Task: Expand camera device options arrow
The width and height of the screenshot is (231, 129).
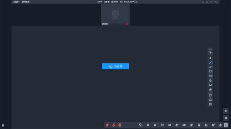Action: coord(123,125)
